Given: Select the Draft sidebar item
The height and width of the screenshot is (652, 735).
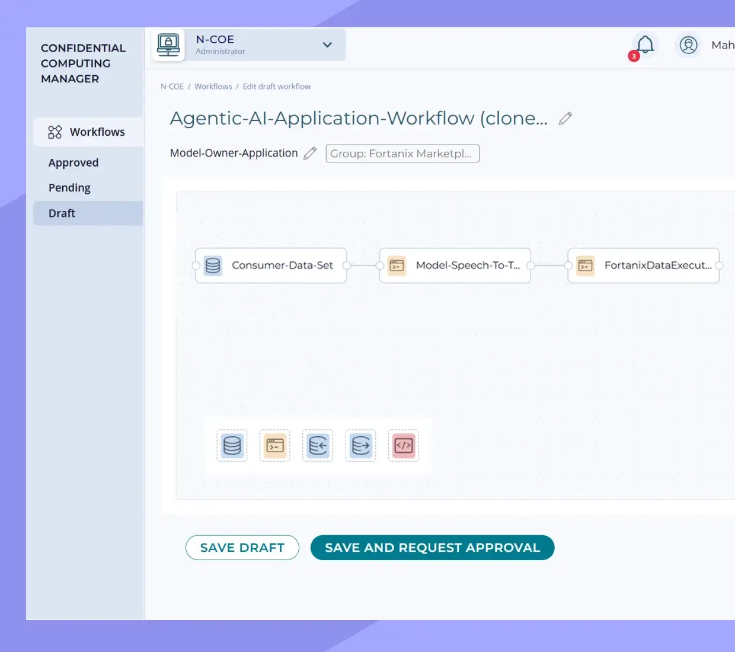Looking at the screenshot, I should pos(62,213).
